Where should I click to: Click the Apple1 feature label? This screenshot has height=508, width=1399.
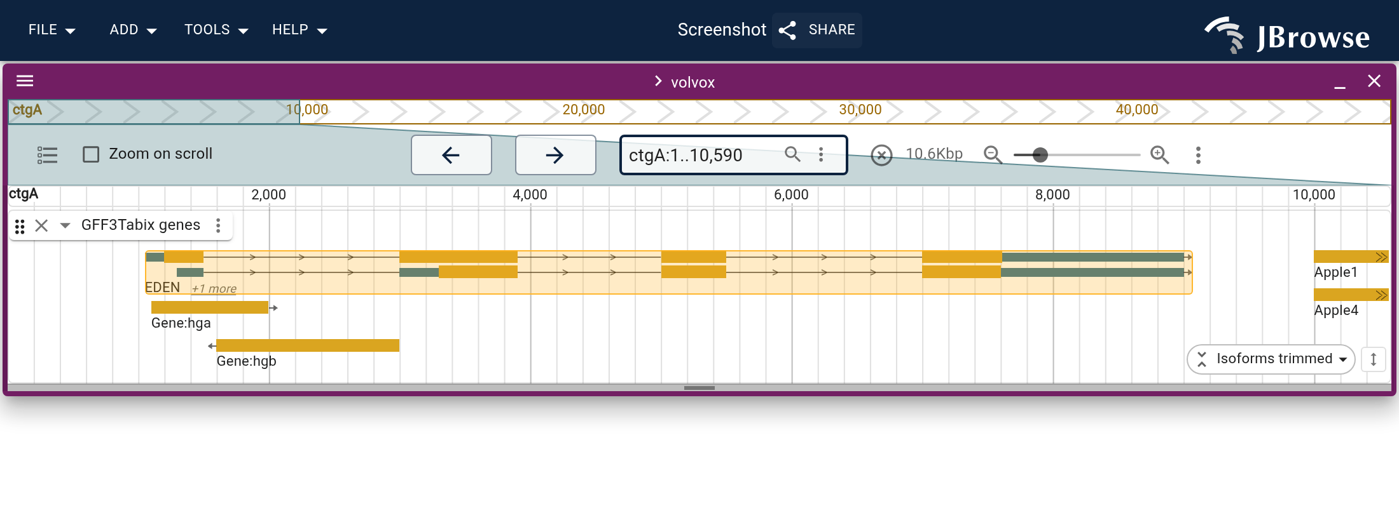coord(1336,272)
